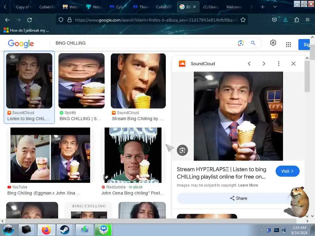Open the Save to Pocket icon
315x236 pixels.
click(x=274, y=20)
